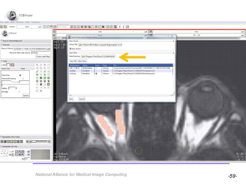Click the layout grid icon in top toolbar
This screenshot has height=184, width=246.
point(115,27)
